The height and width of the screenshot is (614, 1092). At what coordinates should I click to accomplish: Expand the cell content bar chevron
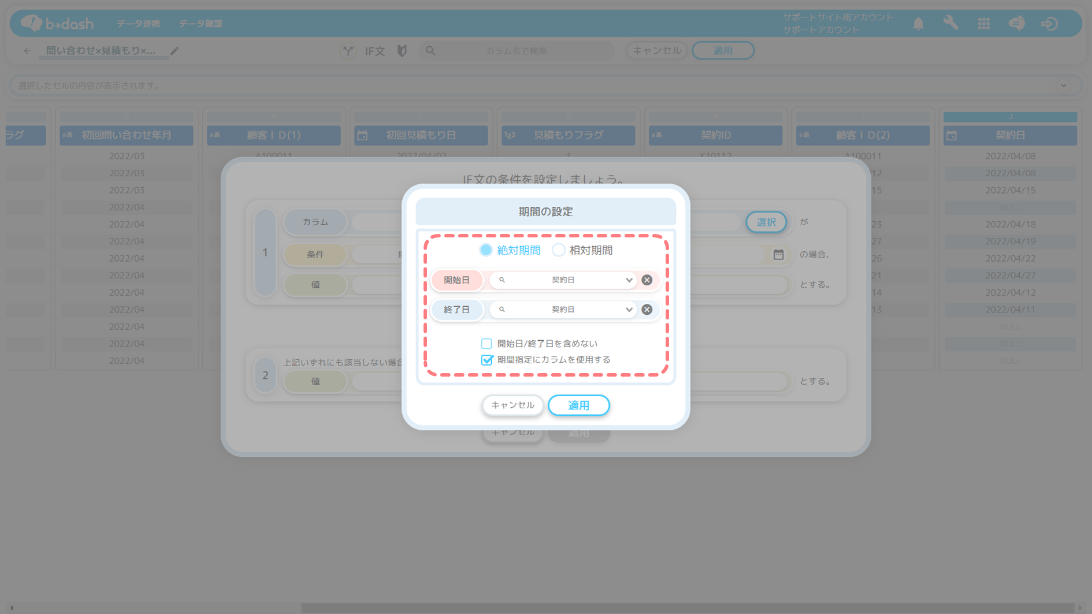[1063, 85]
